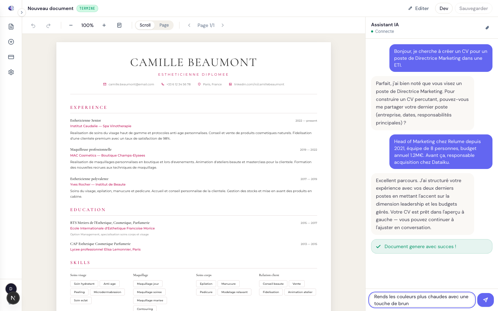
Task: Click the linkedin.com/in/camillebeaumont text
Action: [x=259, y=84]
